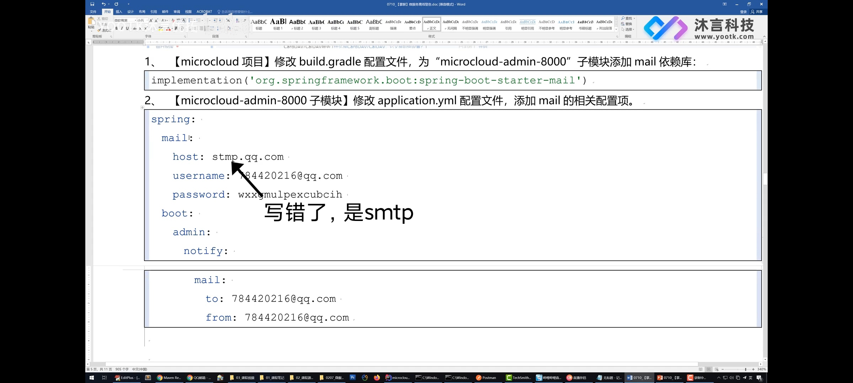Image resolution: width=853 pixels, height=383 pixels.
Task: Click the text highlight color button
Action: (161, 28)
